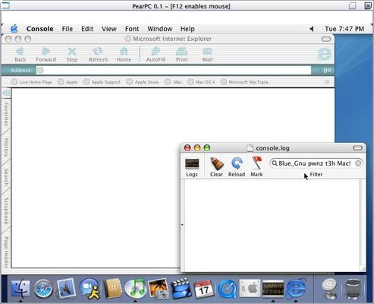Image resolution: width=374 pixels, height=304 pixels.
Task: Open the Help menu
Action: (187, 29)
